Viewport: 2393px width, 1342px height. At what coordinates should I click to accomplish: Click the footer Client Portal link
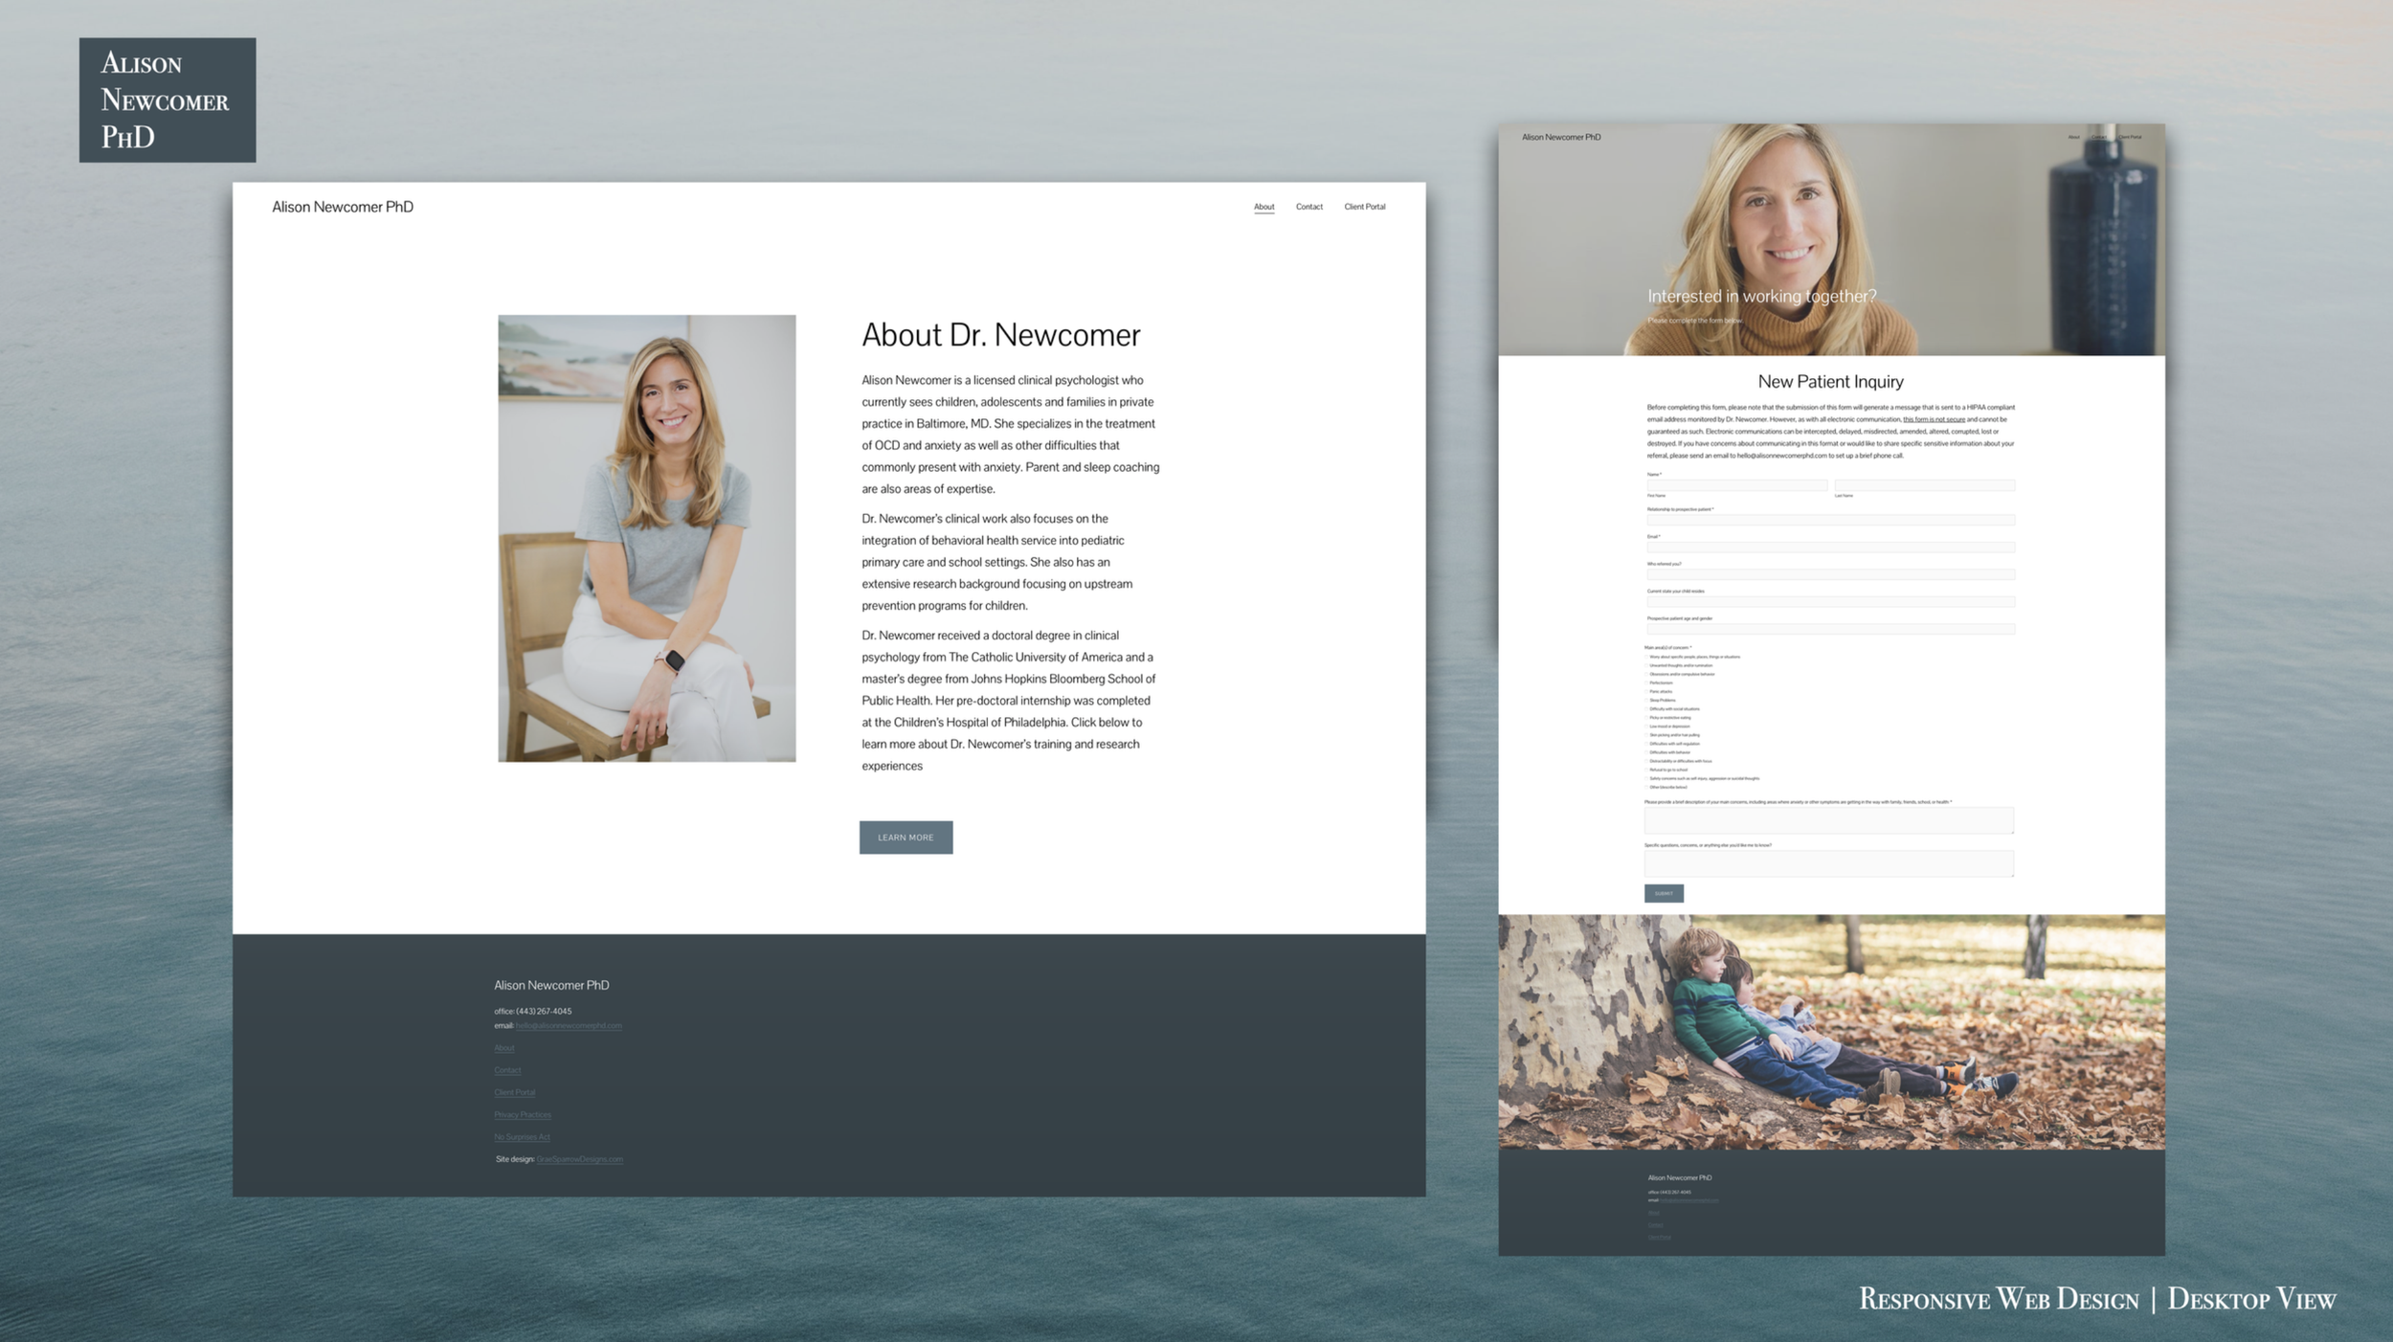(x=514, y=1092)
